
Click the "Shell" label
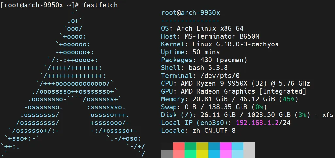[171, 68]
